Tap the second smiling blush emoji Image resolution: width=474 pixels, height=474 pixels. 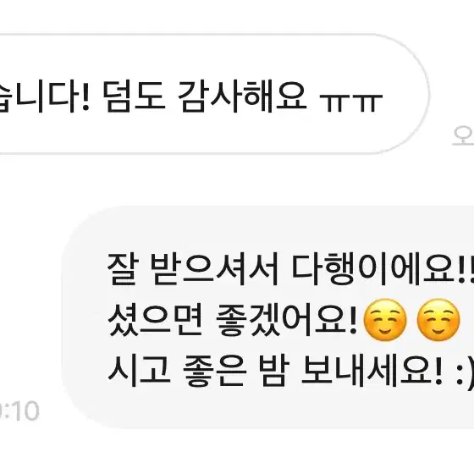[x=438, y=320]
